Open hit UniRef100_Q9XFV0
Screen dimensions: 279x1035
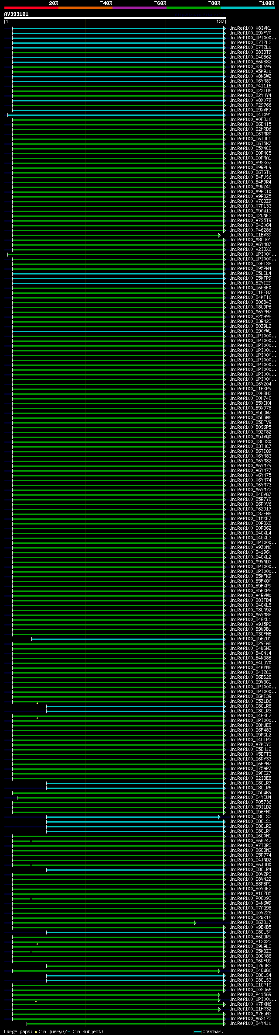(250, 33)
